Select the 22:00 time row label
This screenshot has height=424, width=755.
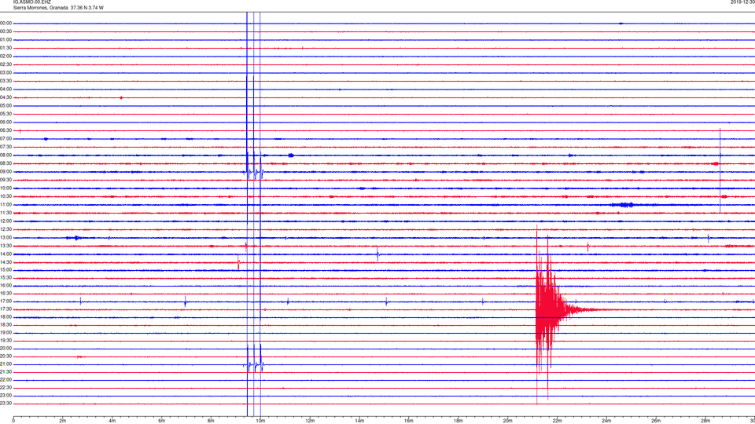(x=6, y=380)
